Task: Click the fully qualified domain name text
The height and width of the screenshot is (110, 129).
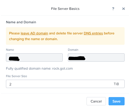Action: pos(39,69)
